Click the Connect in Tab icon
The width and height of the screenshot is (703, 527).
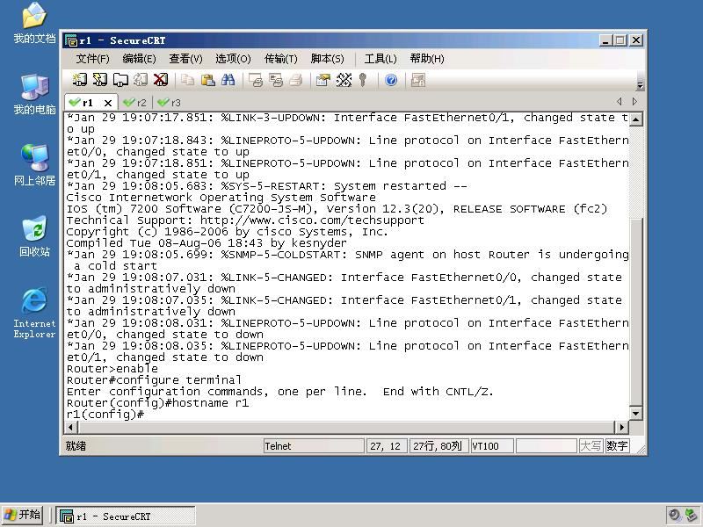click(120, 80)
